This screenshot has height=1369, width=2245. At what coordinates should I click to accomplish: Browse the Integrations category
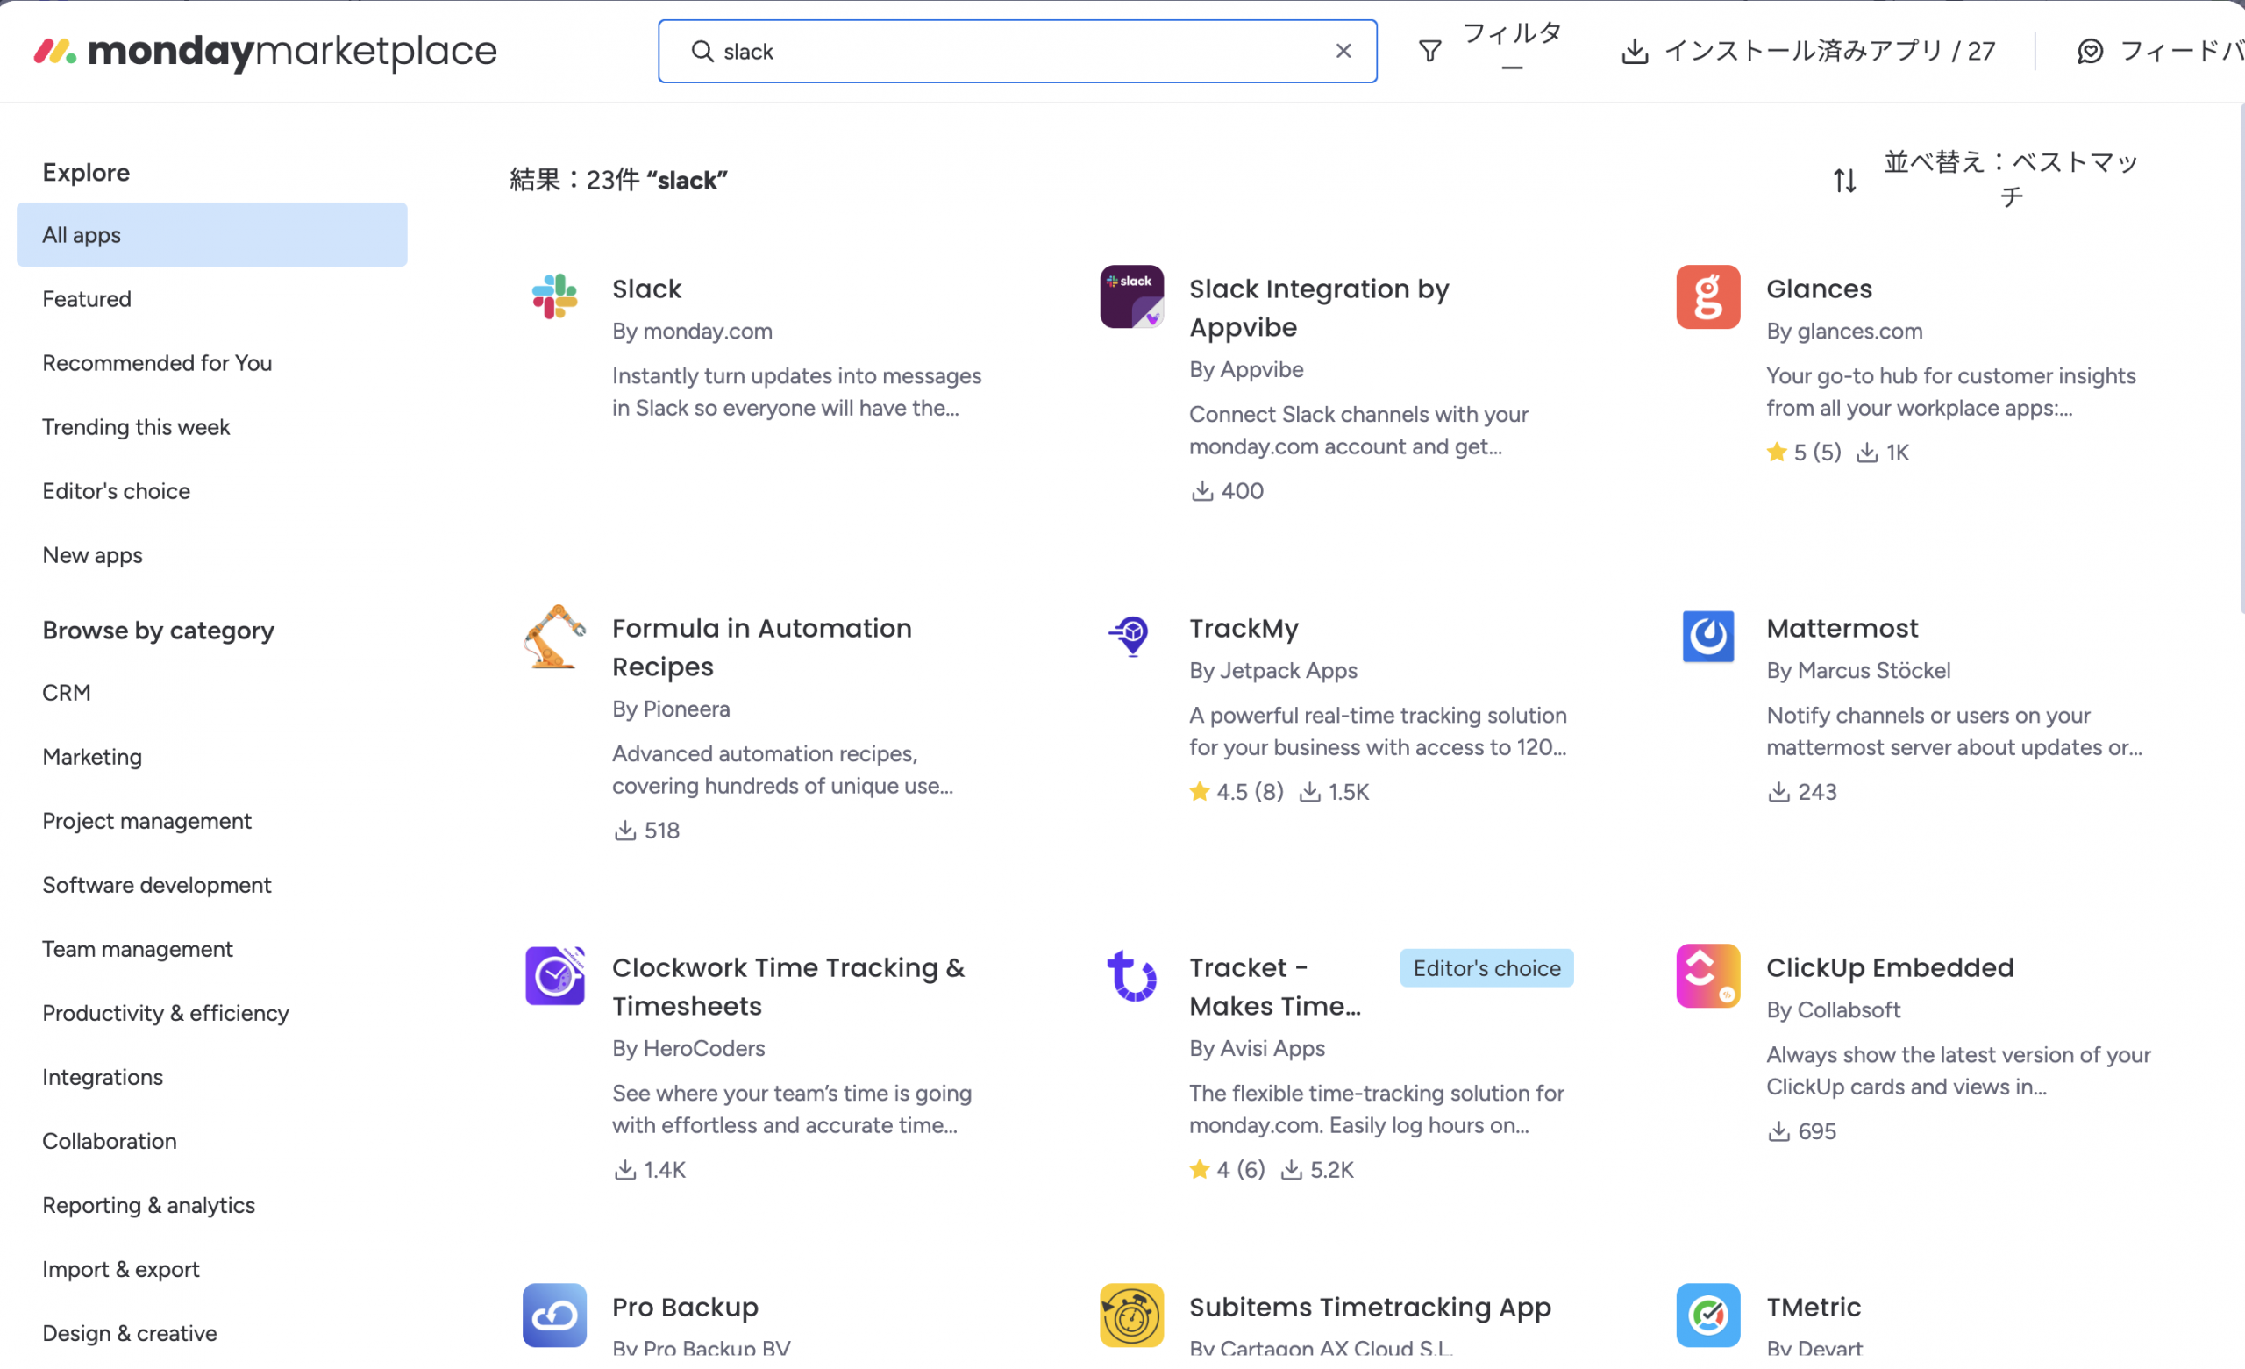coord(103,1076)
